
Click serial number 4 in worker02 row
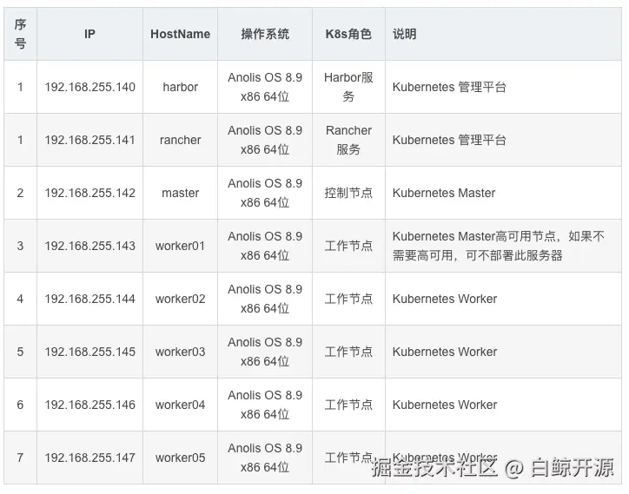[20, 299]
